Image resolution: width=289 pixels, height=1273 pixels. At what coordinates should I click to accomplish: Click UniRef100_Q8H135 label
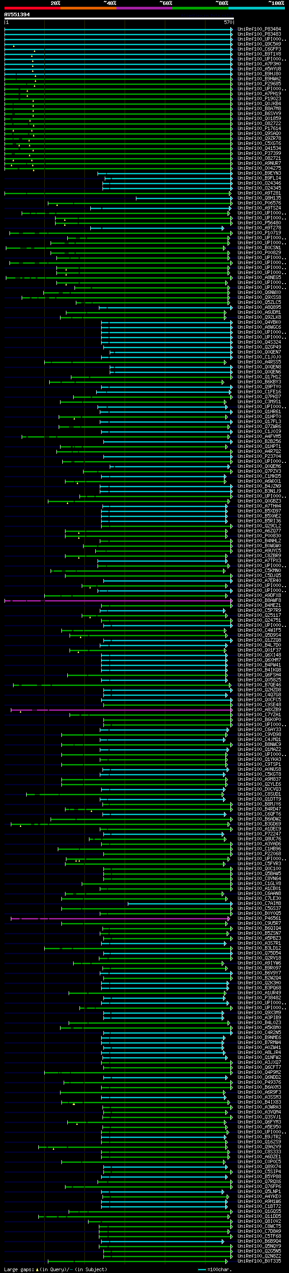point(259,198)
